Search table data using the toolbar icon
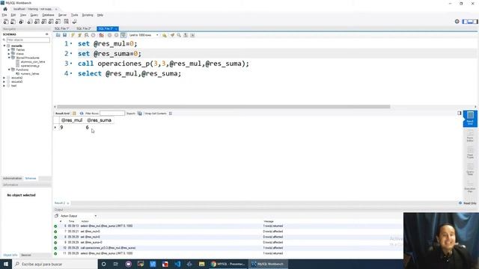The height and width of the screenshot is (269, 479). (67, 22)
